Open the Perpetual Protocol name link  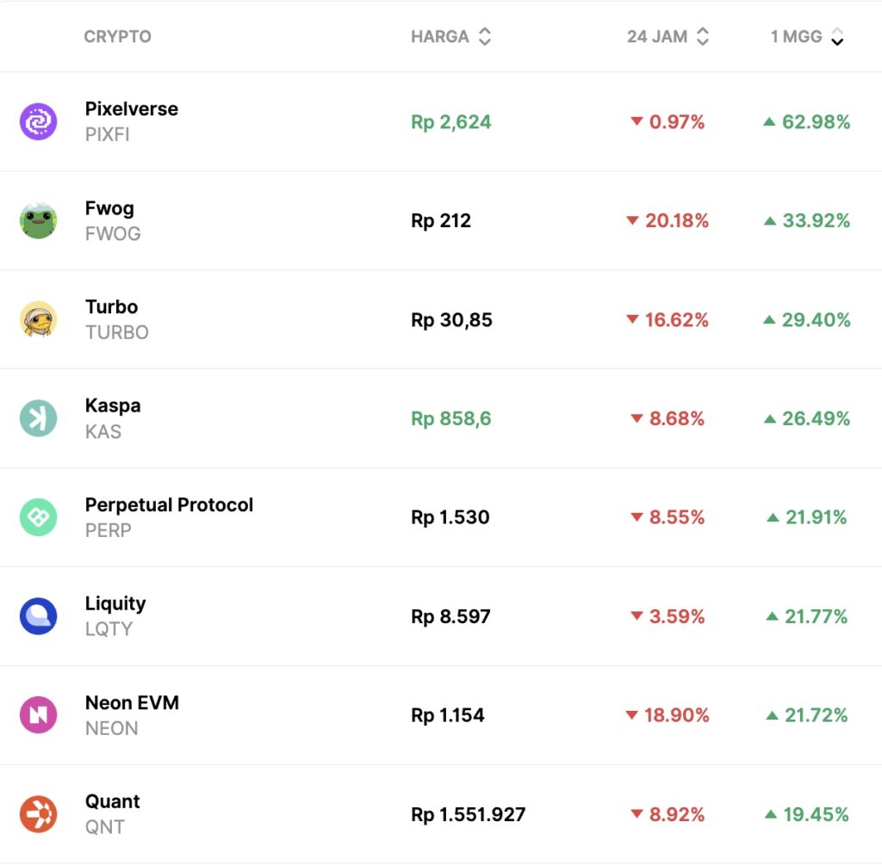point(169,505)
